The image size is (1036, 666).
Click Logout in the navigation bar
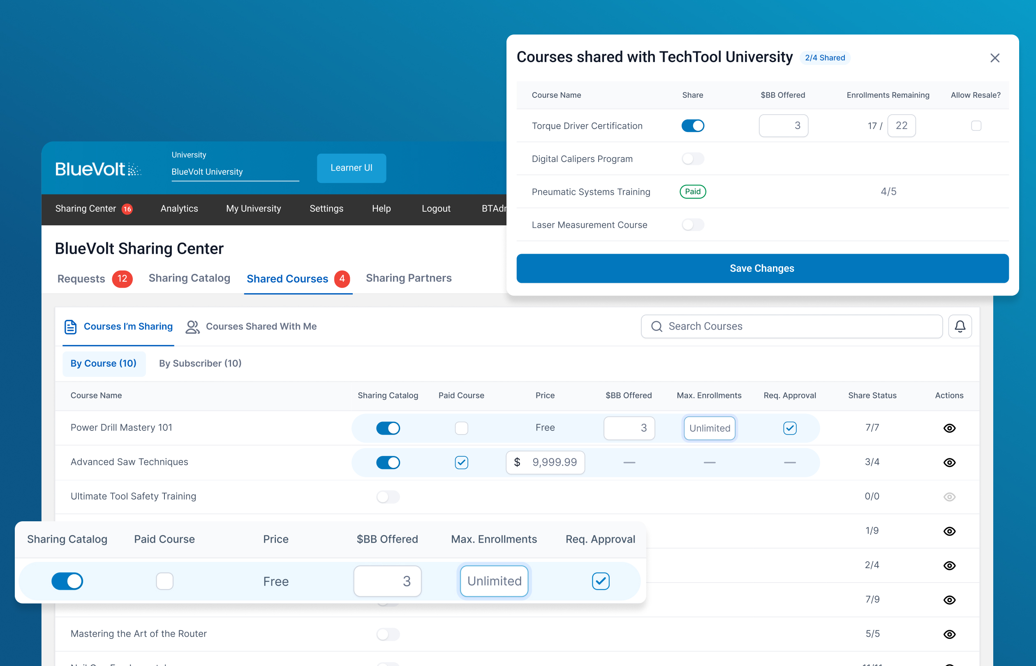click(x=436, y=209)
